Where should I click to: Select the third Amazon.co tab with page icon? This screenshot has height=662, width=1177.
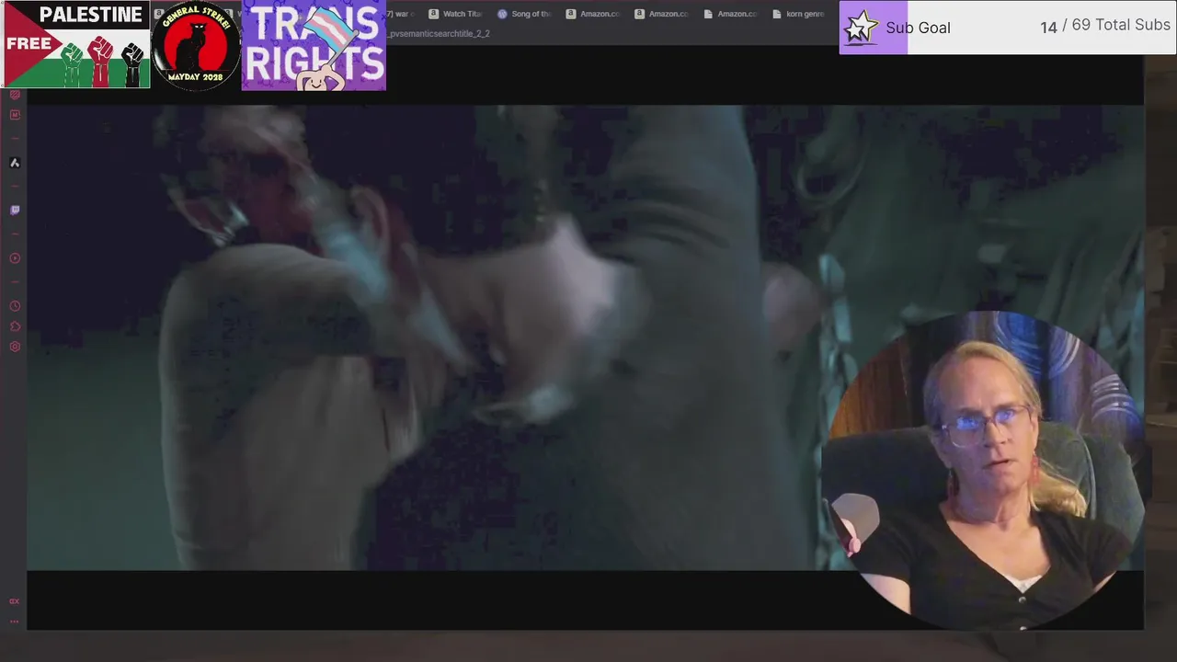(x=731, y=14)
